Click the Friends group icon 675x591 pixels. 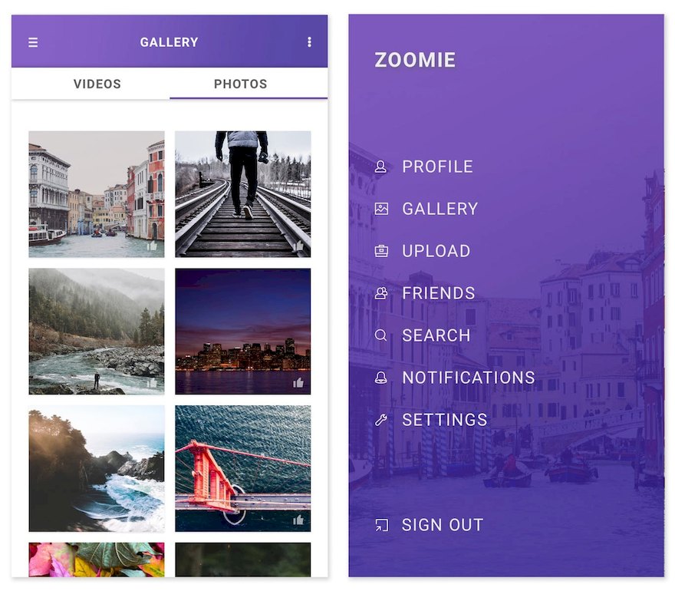click(381, 293)
